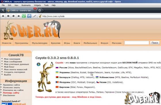Click in the site search field

[x=137, y=43]
